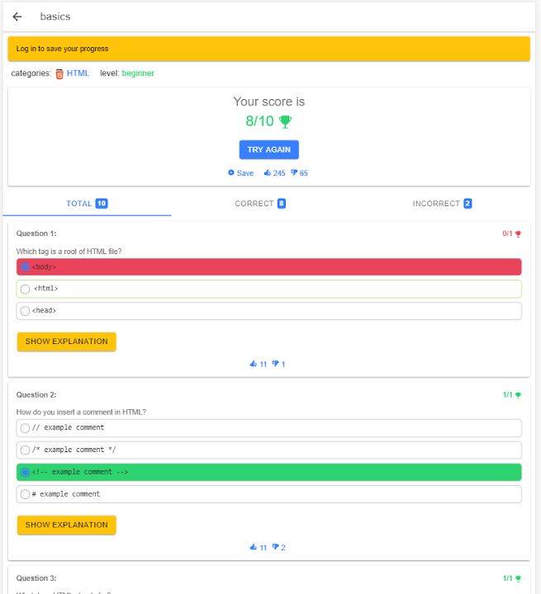Select the <html> radio option
The image size is (541, 594).
[25, 289]
